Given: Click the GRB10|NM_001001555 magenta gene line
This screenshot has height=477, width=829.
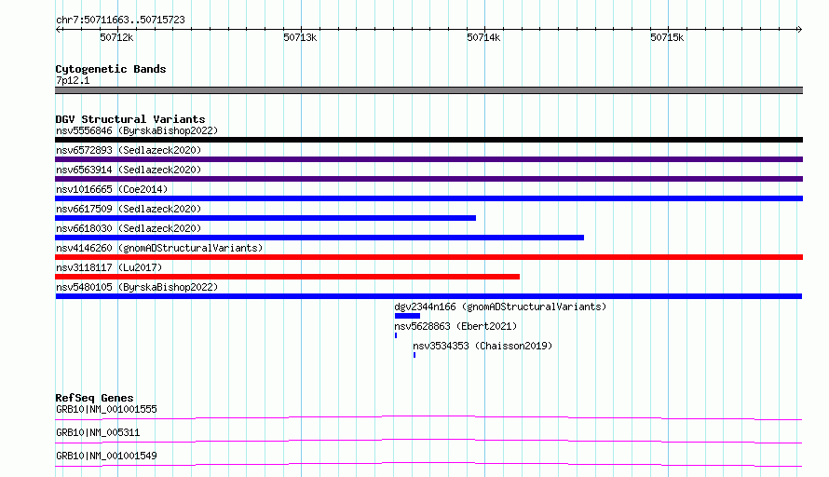Looking at the screenshot, I should (428, 417).
